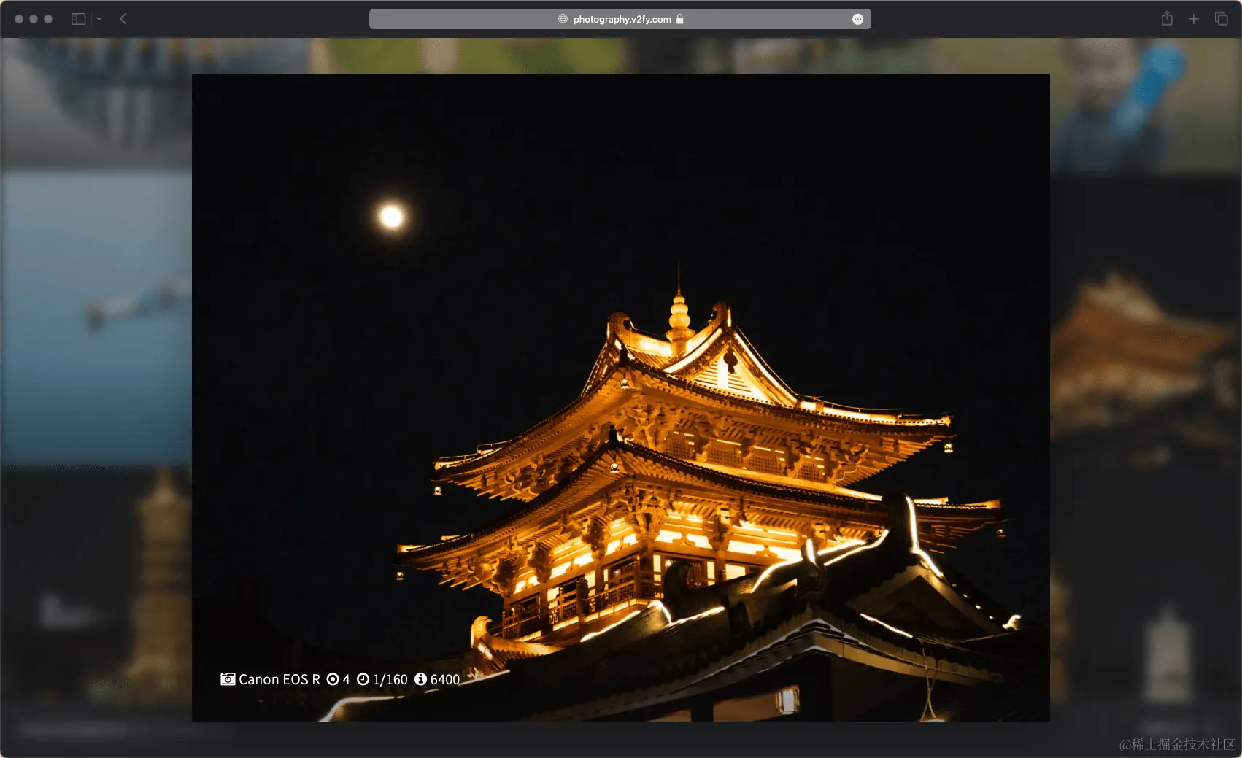This screenshot has height=758, width=1242.
Task: Click the 1/160 shutter speed value
Action: click(390, 679)
